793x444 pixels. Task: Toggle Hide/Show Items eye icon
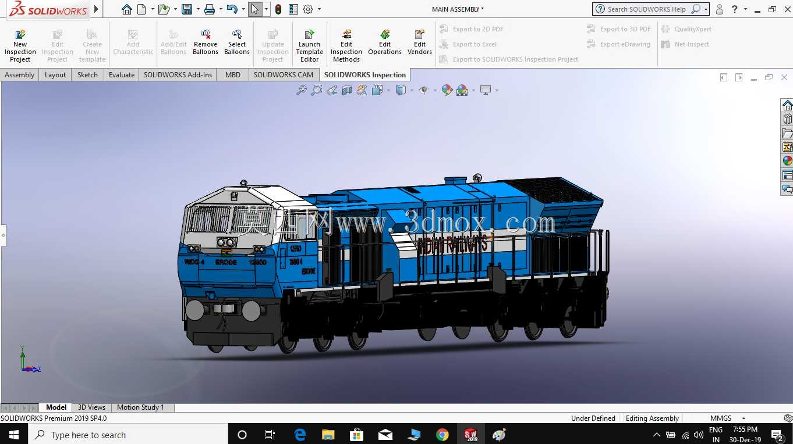click(424, 90)
